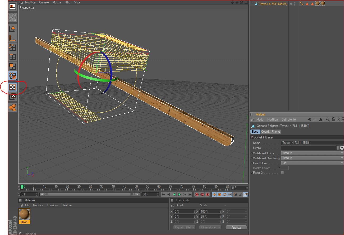344x235 pixels.
Task: Select the Model mode tool
Action: (12, 28)
